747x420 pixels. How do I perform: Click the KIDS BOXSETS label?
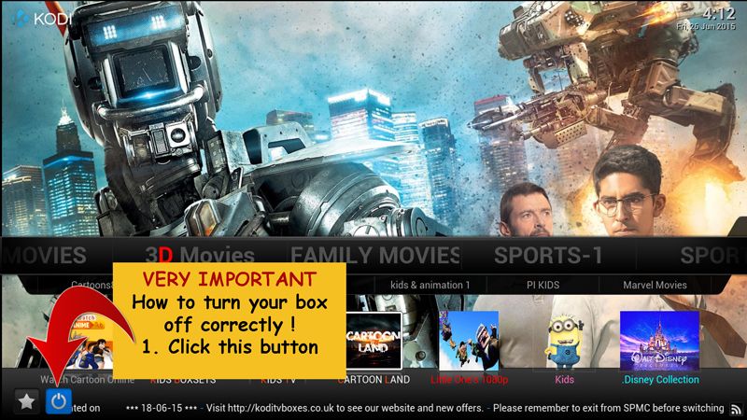coord(183,381)
